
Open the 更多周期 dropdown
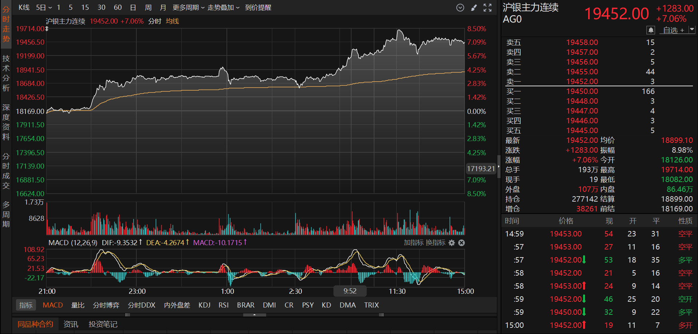point(188,8)
